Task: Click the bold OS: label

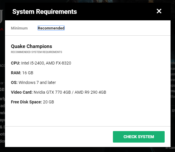Action: pos(14,82)
